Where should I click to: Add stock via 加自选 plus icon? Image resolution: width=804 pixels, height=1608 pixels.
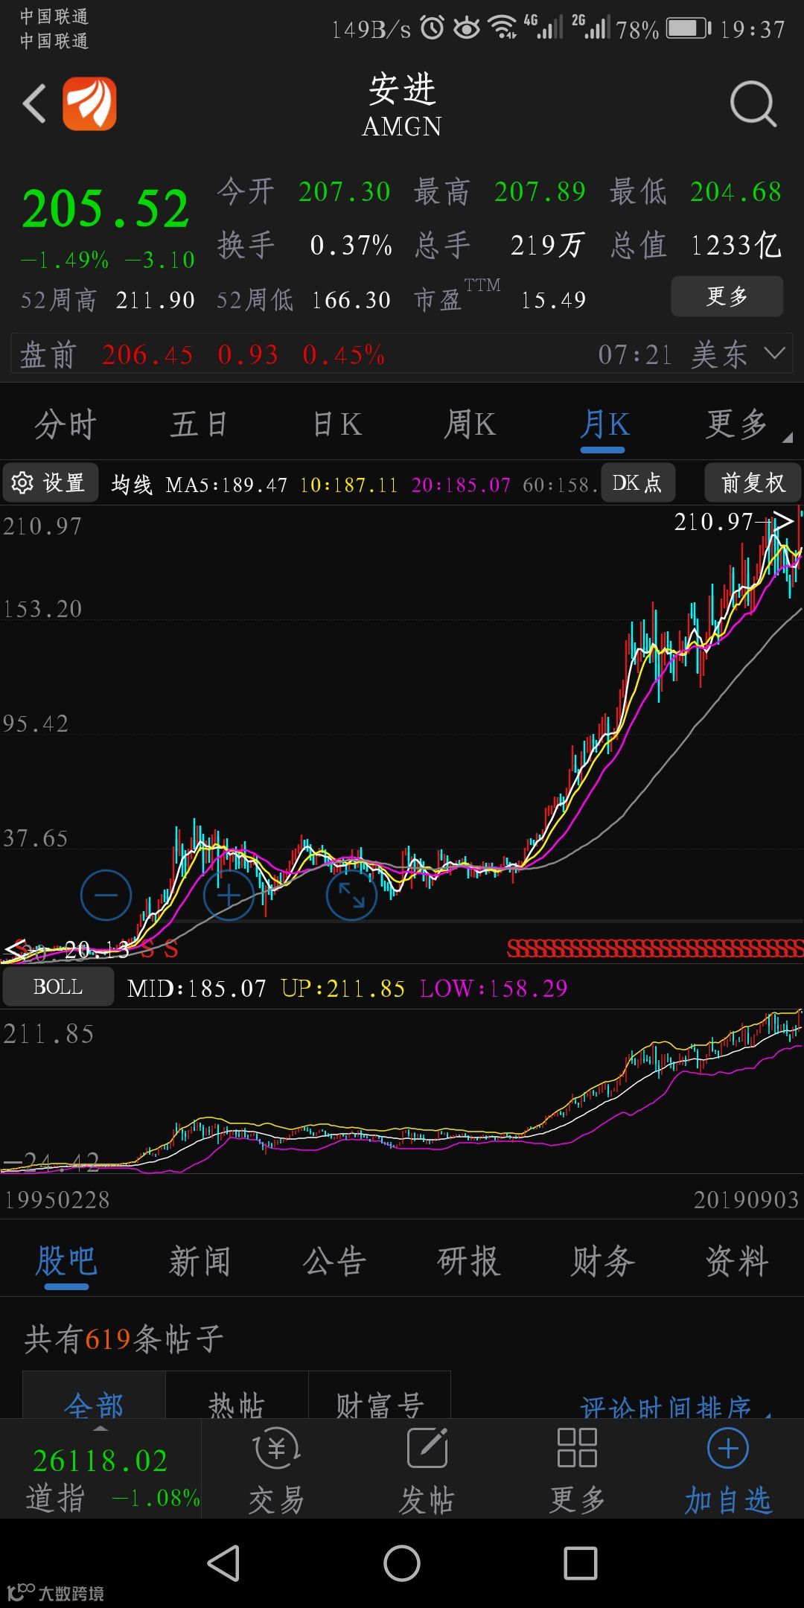727,1470
